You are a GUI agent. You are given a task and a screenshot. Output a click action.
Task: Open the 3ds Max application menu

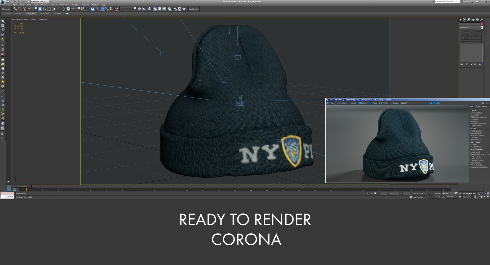point(3,2)
